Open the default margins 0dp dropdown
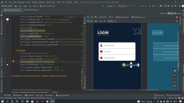Screen dimensions: 184x103 96,21
